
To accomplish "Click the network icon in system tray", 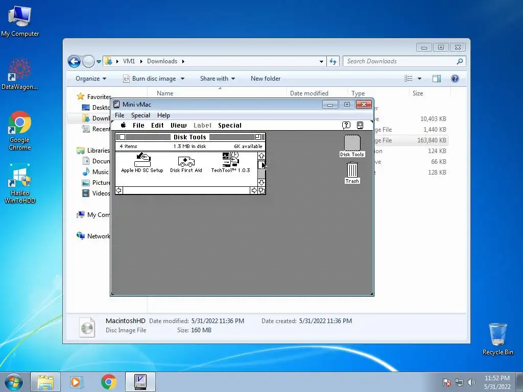I will [459, 382].
